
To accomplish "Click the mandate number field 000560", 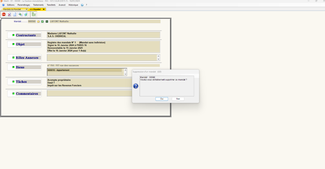I will pos(32,21).
